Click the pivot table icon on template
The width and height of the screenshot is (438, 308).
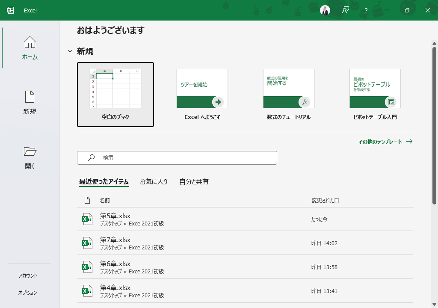coord(391,102)
